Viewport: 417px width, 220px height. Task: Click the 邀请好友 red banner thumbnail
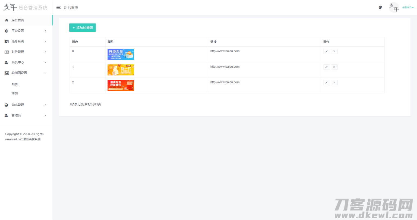121,85
